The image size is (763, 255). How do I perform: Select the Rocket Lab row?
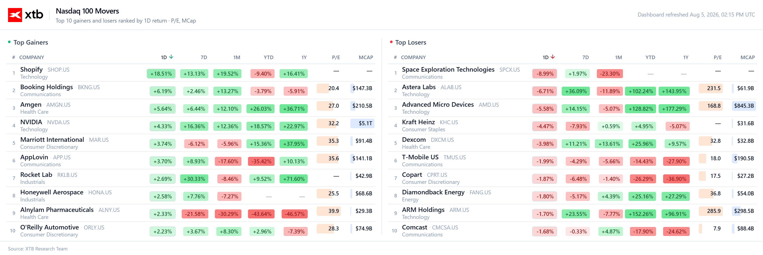tap(191, 178)
